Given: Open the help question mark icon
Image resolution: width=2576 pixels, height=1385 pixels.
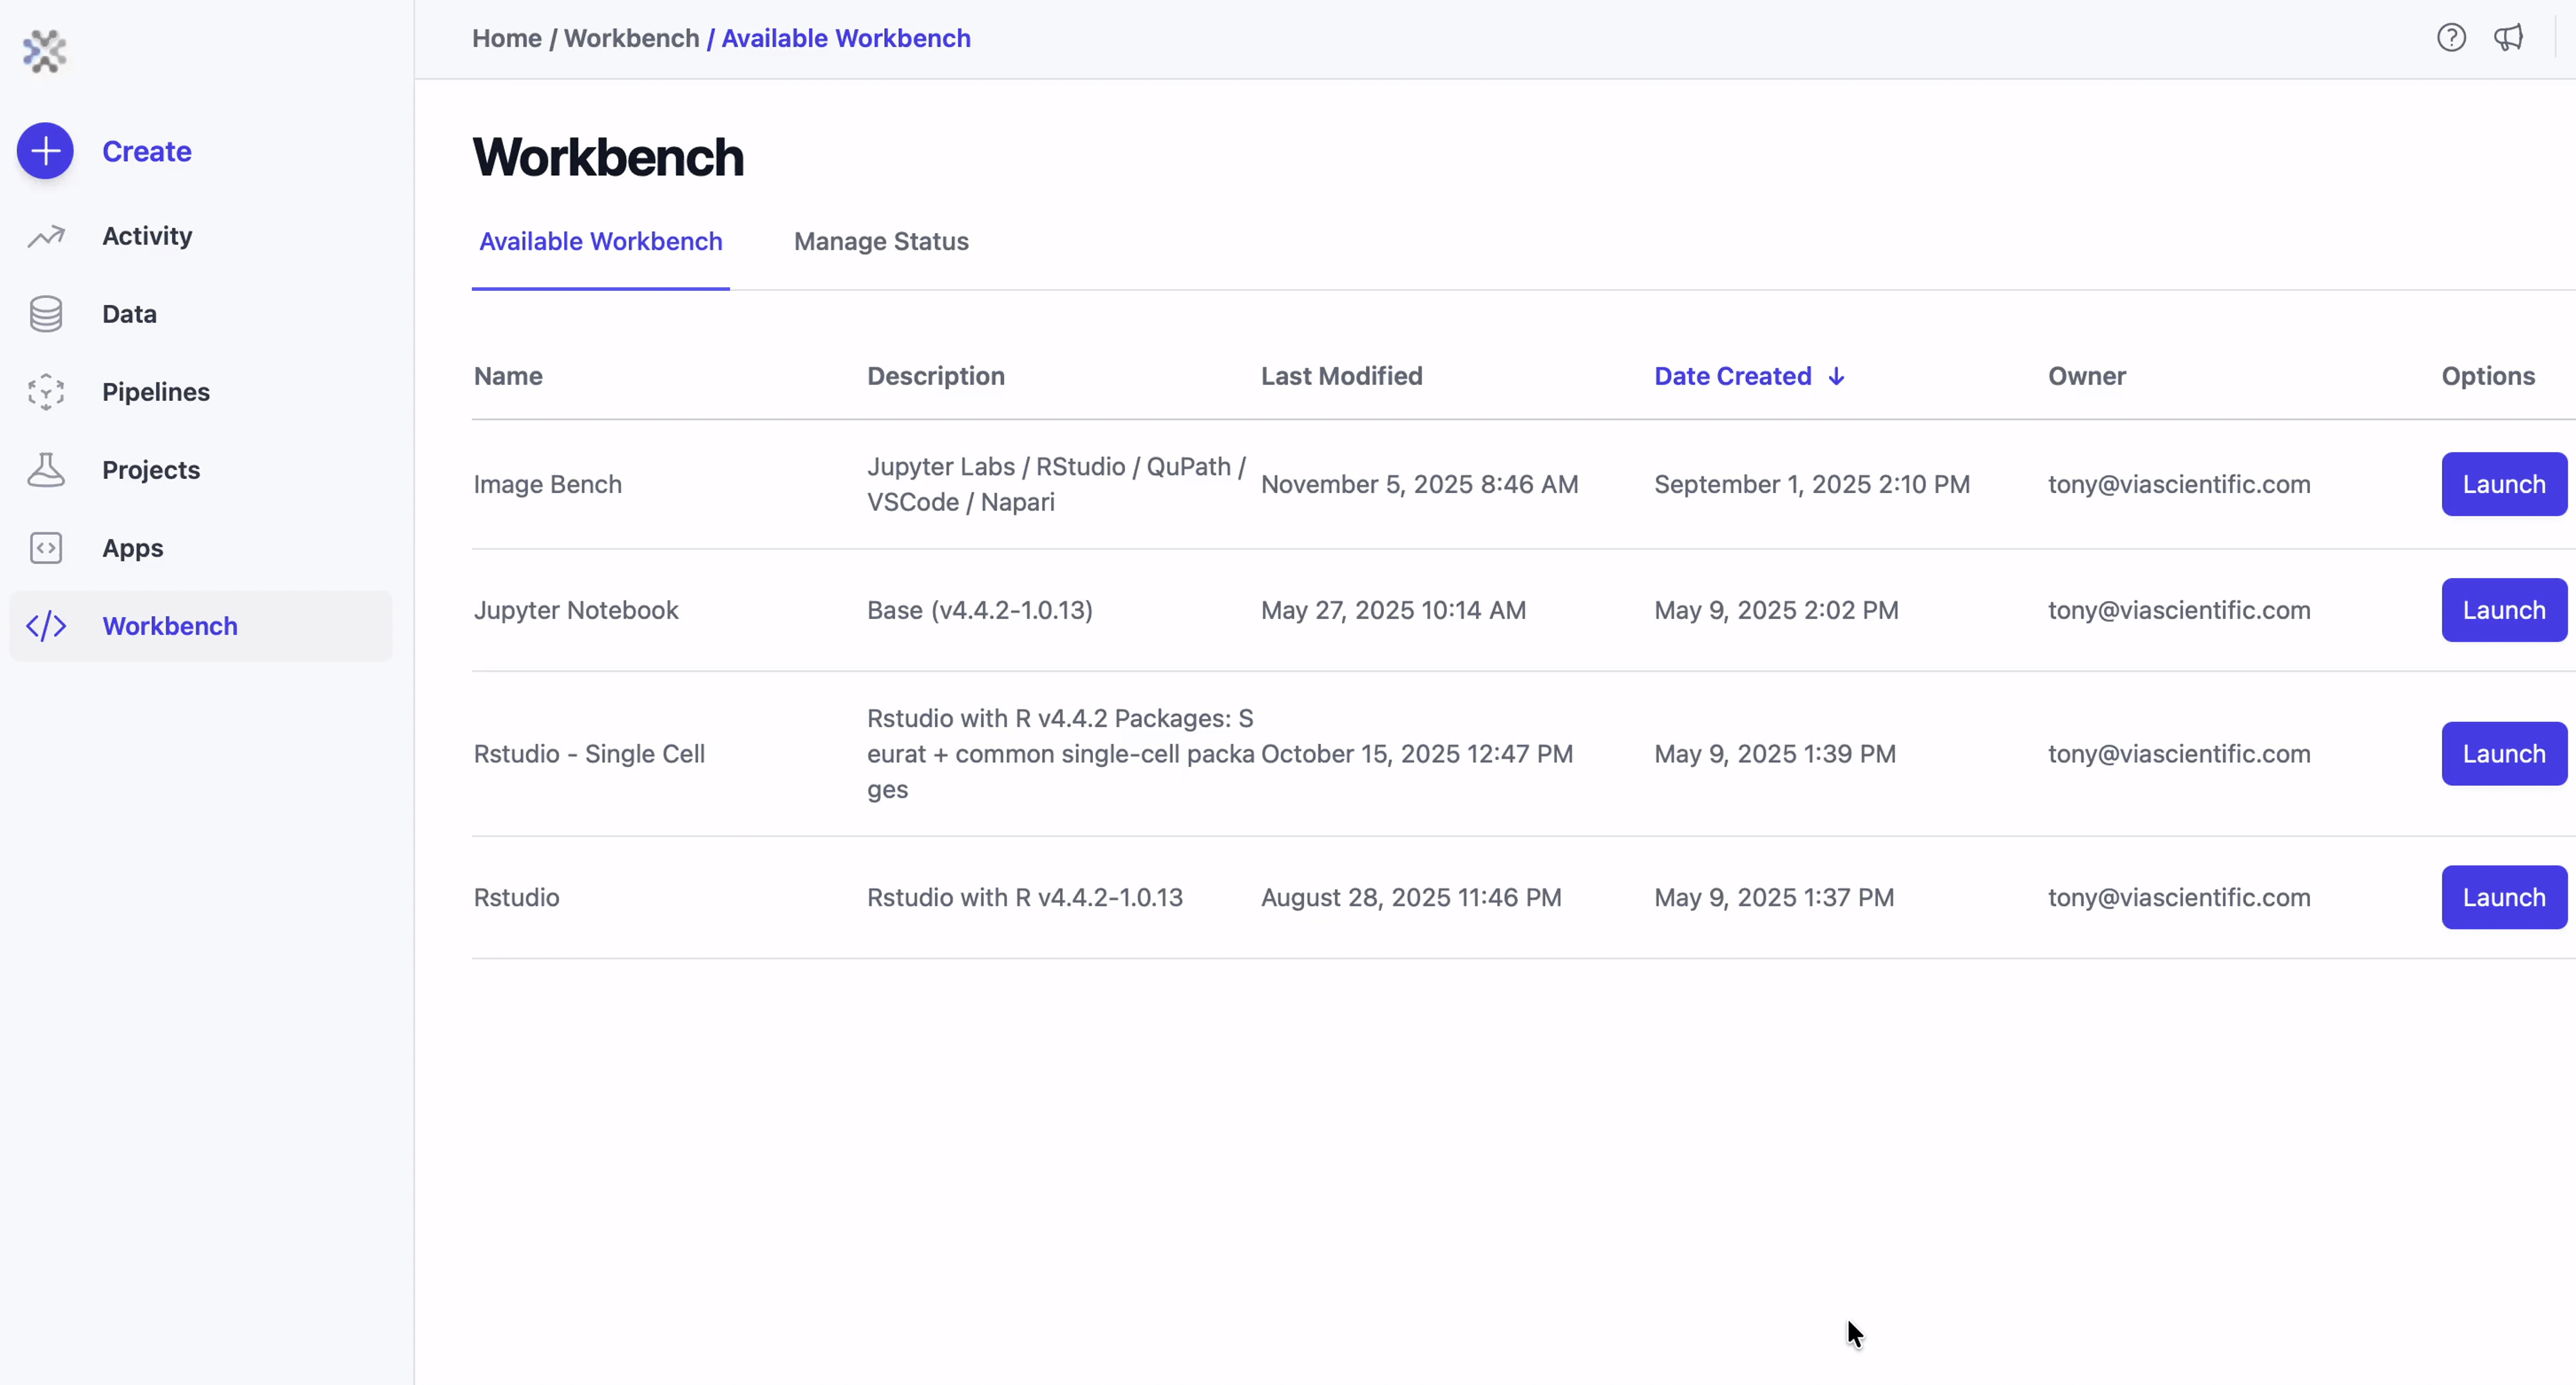Looking at the screenshot, I should (2451, 38).
